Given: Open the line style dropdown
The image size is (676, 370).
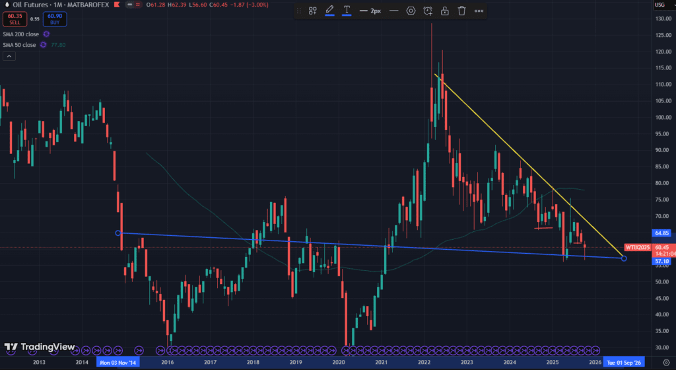Looking at the screenshot, I should click(393, 11).
